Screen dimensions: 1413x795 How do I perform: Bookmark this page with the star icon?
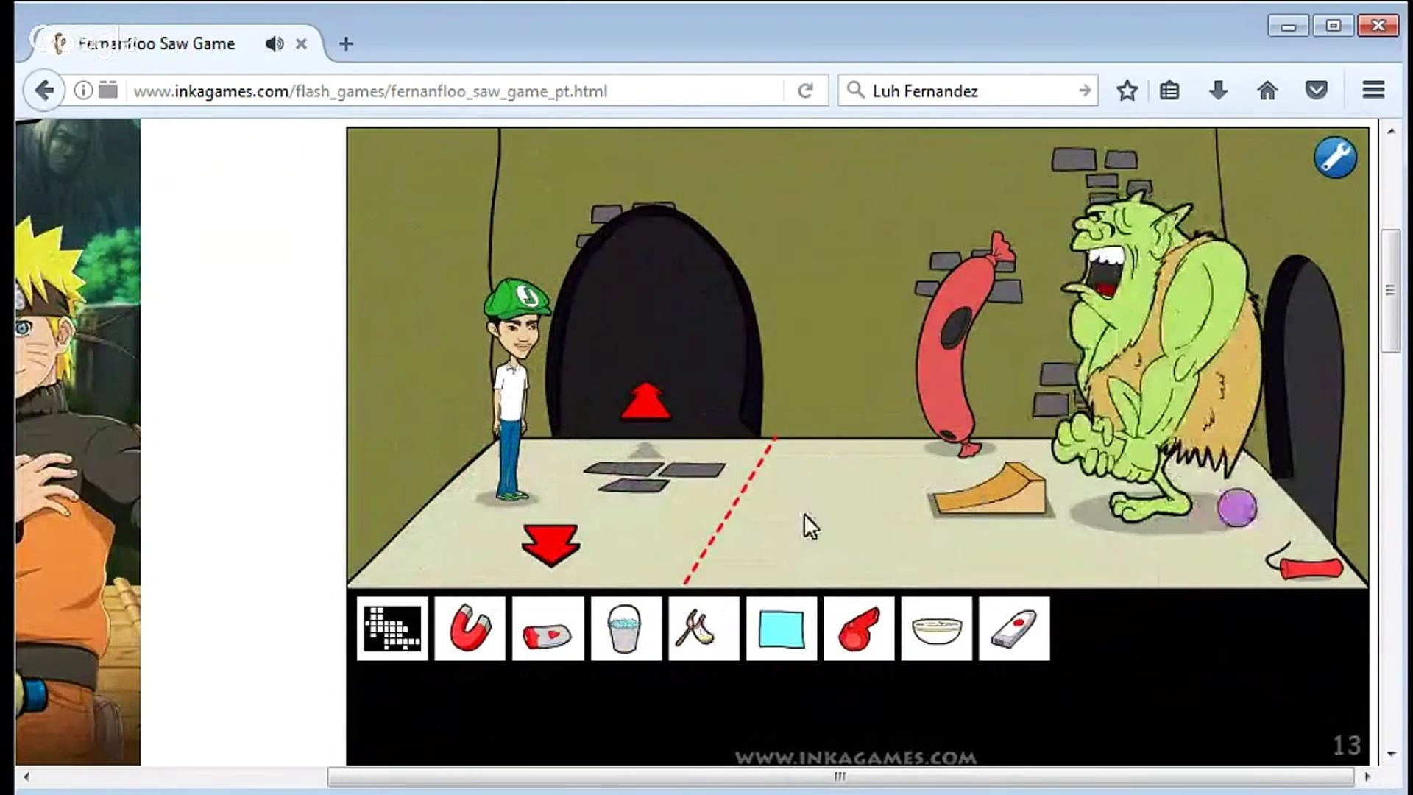coord(1127,91)
